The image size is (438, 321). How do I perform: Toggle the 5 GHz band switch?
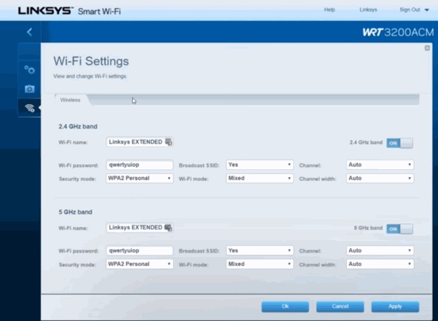(400, 229)
